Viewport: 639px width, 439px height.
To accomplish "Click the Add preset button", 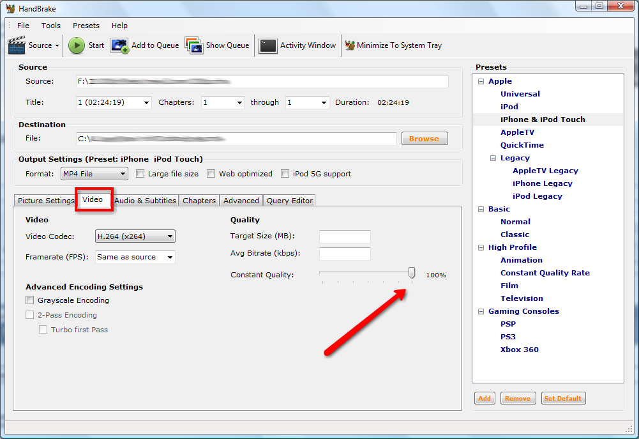I will click(x=485, y=398).
